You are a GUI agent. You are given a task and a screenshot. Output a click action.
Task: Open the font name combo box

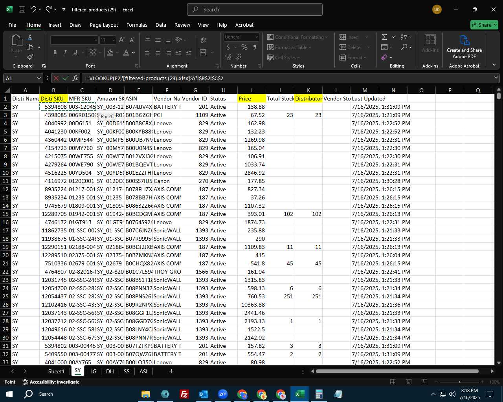74,40
